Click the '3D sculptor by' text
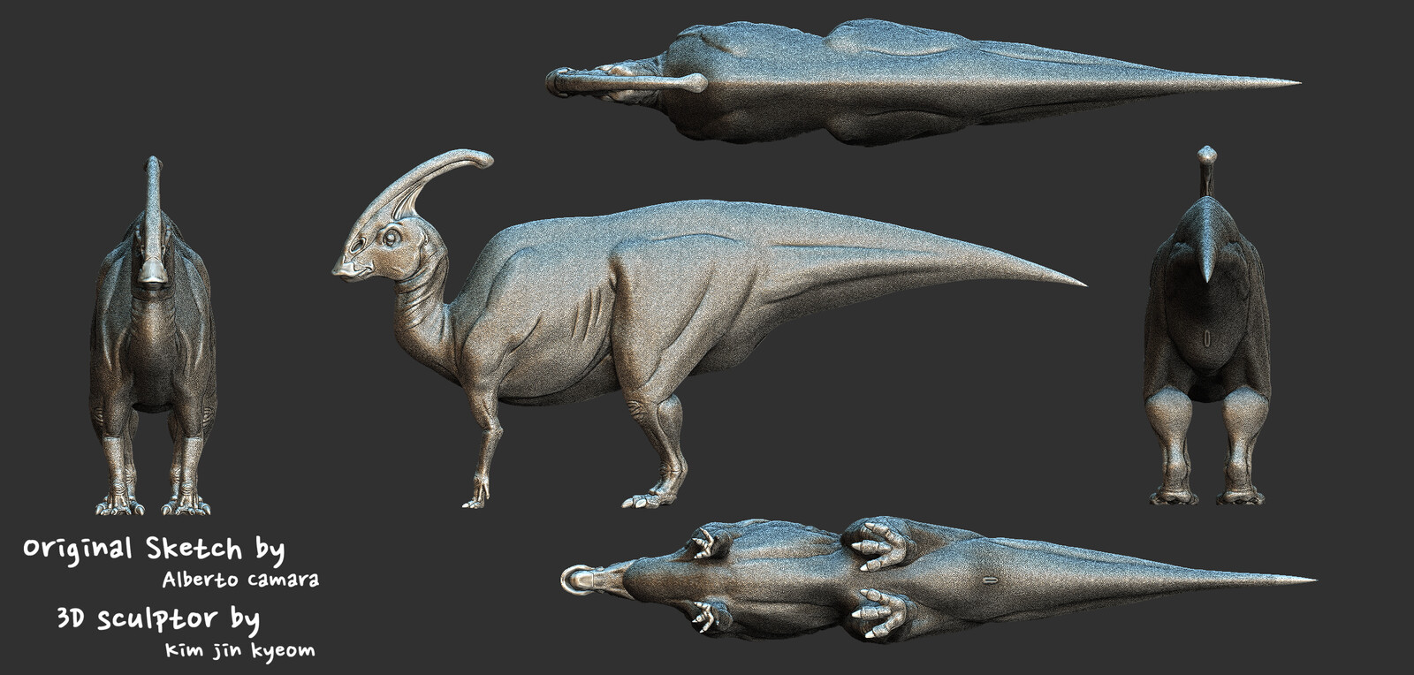Screen dimensions: 1414x675 158,618
